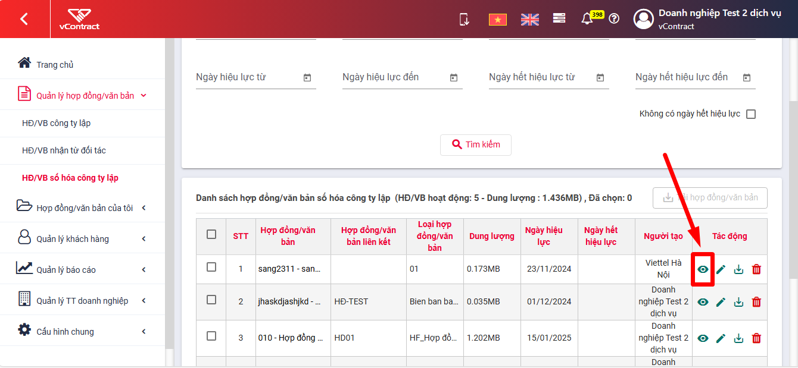Click the mobile app download icon

click(x=465, y=19)
